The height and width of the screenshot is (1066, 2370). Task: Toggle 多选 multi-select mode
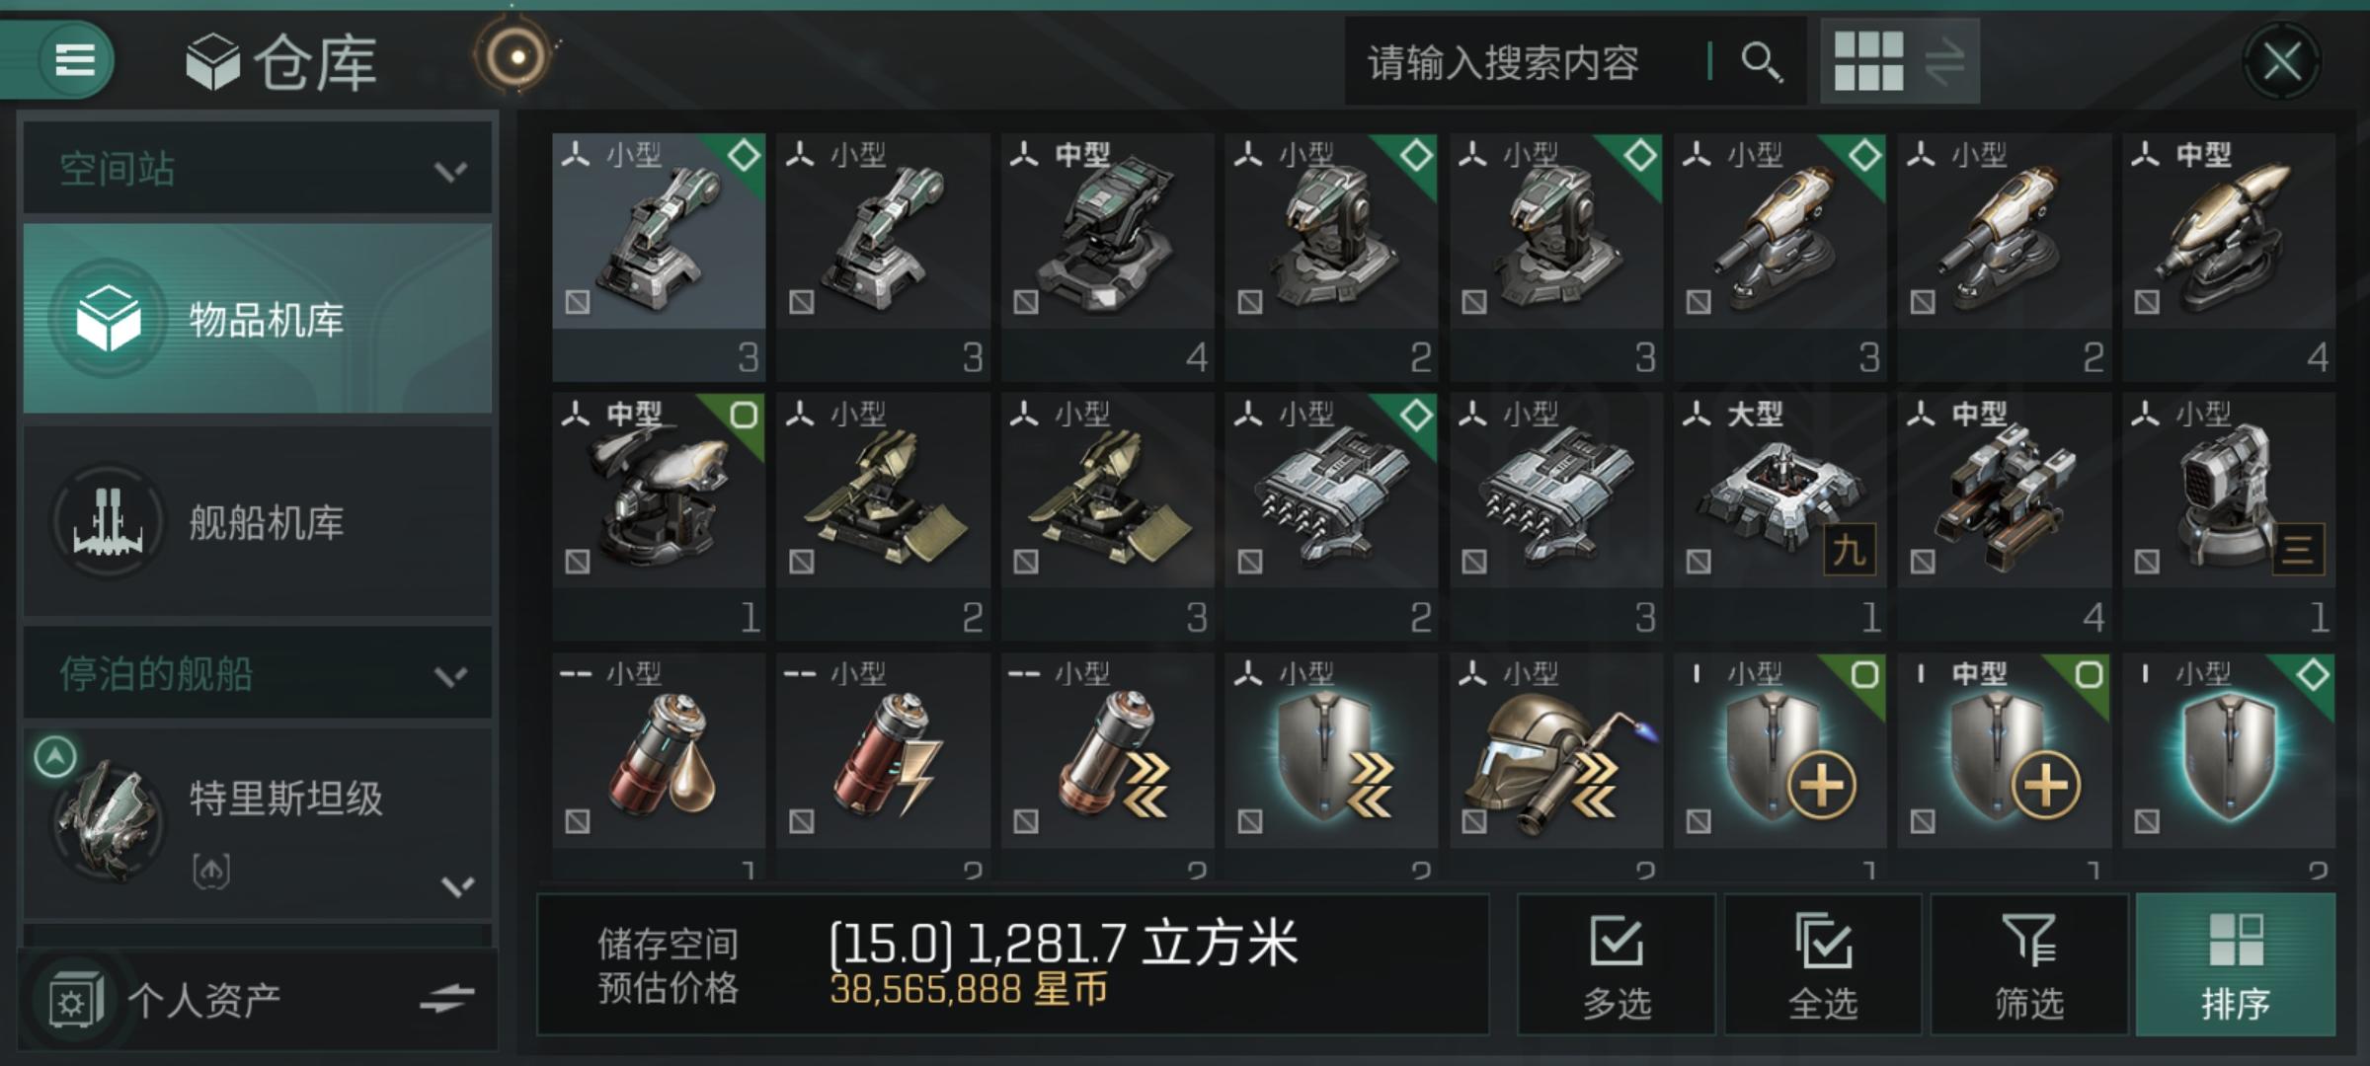pyautogui.click(x=1617, y=964)
